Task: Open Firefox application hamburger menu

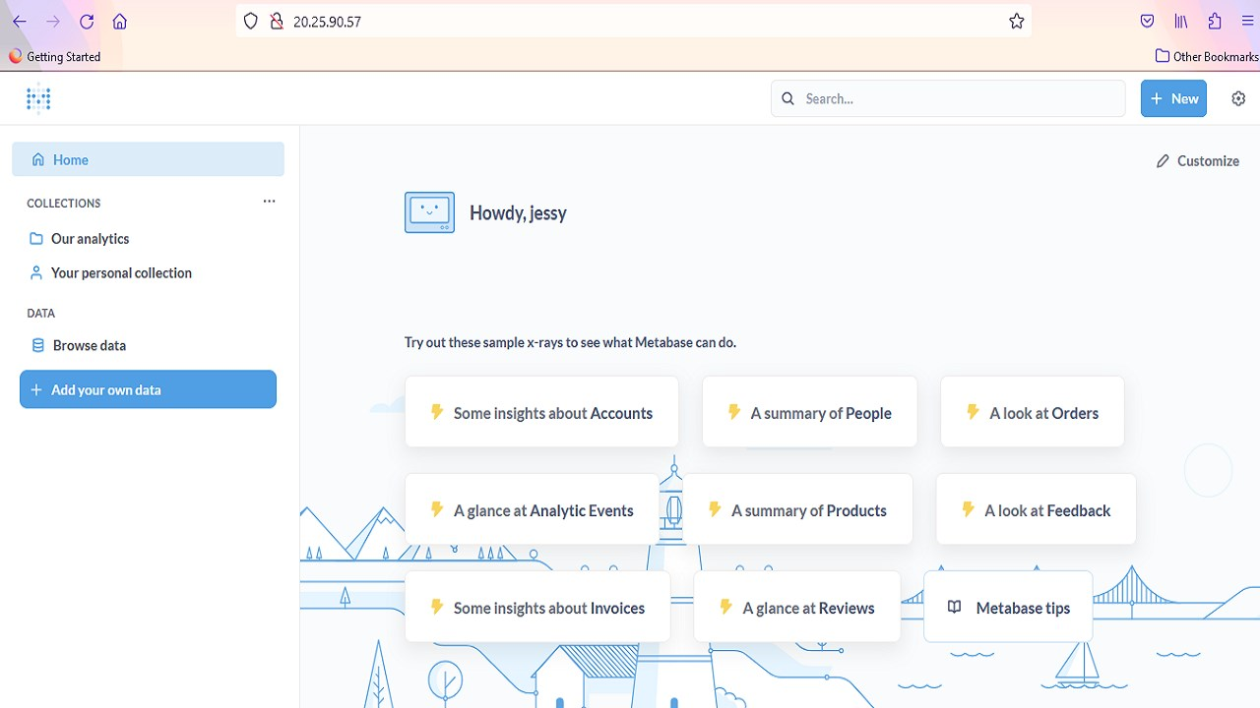Action: 1247,22
